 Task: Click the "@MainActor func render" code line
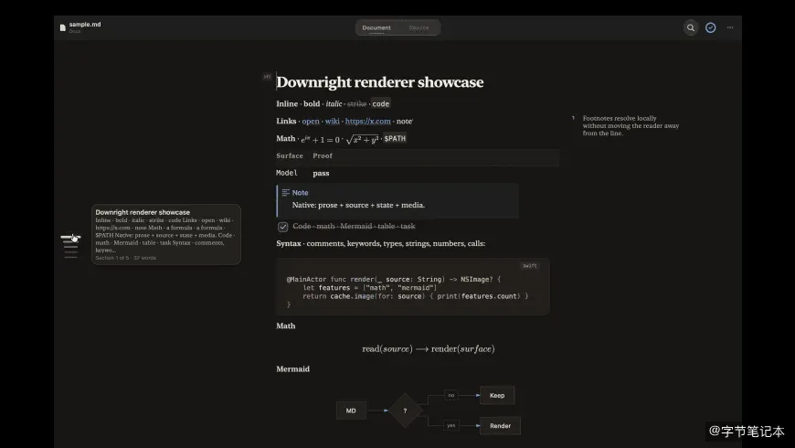pyautogui.click(x=394, y=279)
